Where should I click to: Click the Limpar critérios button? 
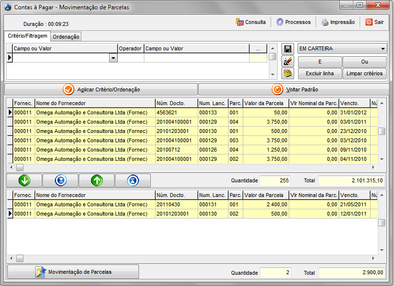[x=364, y=73]
